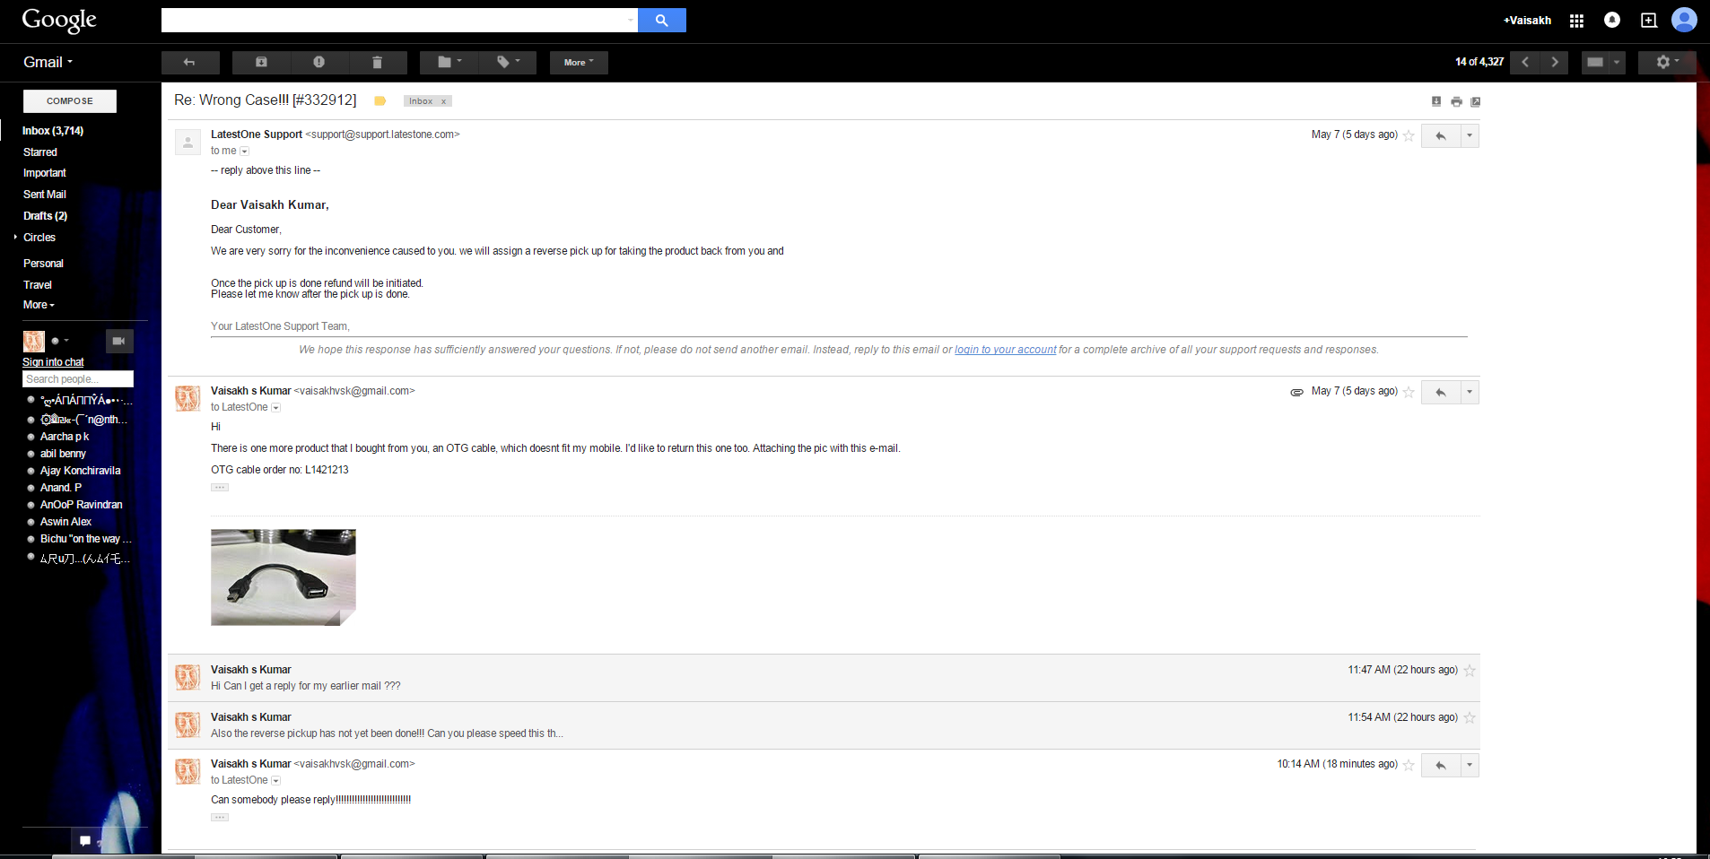Open the chat status dropdown arrow
Screen dimensions: 1710x859
pyautogui.click(x=66, y=341)
